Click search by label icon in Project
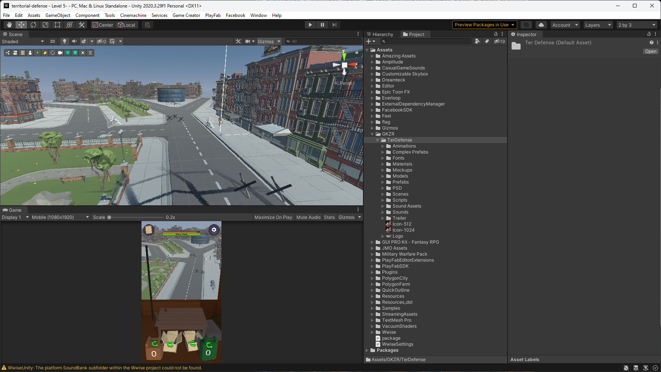661x372 pixels. click(487, 41)
